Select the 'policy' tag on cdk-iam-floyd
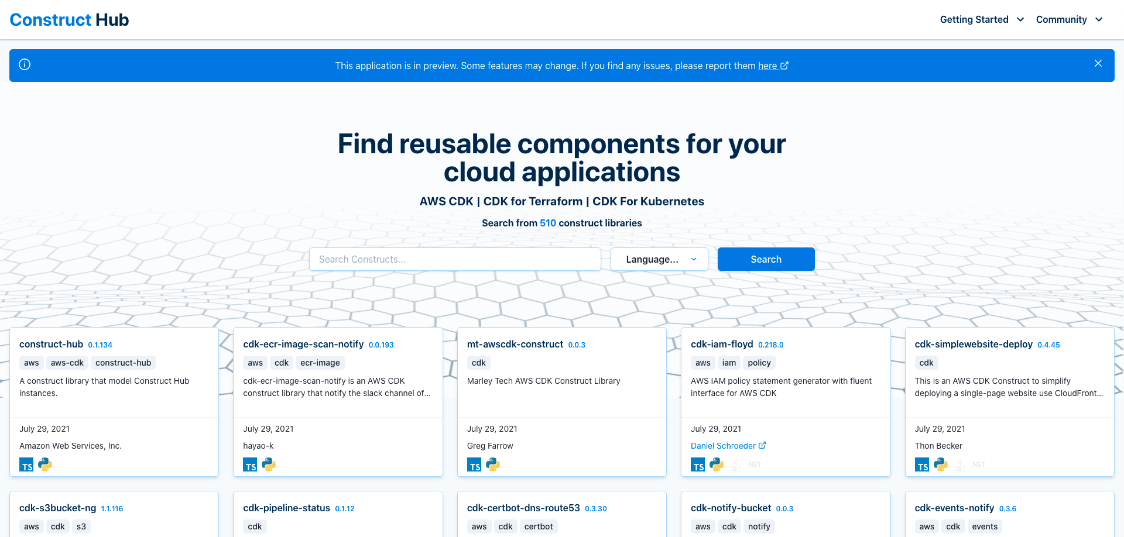The height and width of the screenshot is (537, 1124). [759, 363]
